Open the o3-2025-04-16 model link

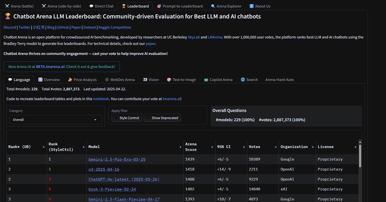(104, 169)
